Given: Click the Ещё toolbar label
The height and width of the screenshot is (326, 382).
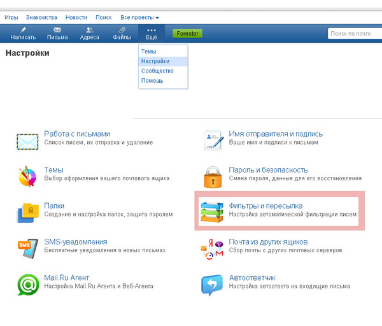Looking at the screenshot, I should (x=152, y=38).
